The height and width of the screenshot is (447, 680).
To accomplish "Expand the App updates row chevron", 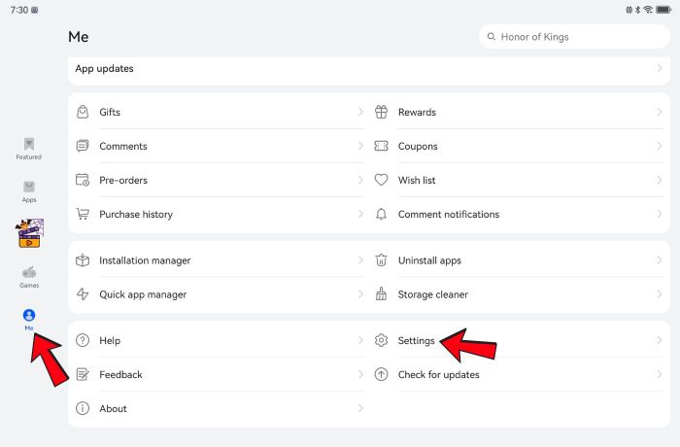I will tap(660, 69).
